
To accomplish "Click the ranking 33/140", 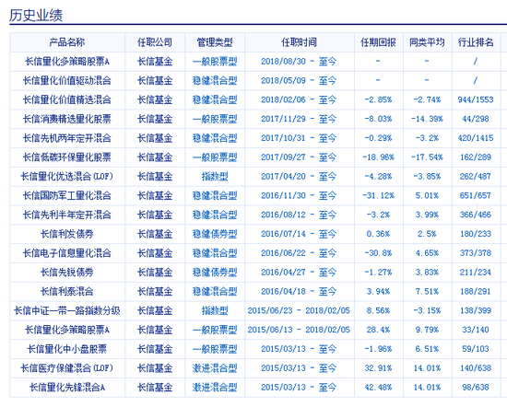I will pyautogui.click(x=476, y=330).
